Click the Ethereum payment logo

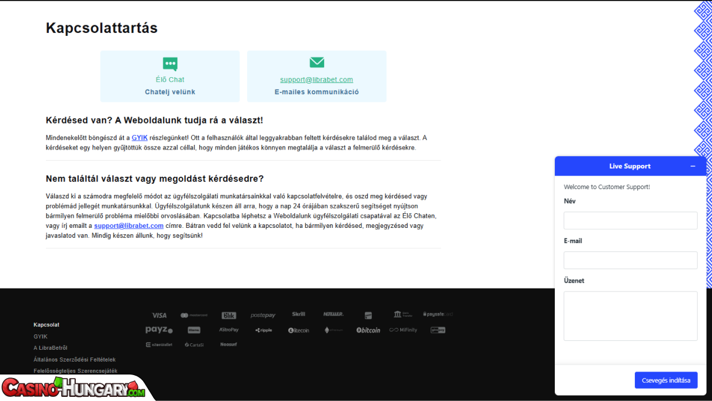coord(333,330)
